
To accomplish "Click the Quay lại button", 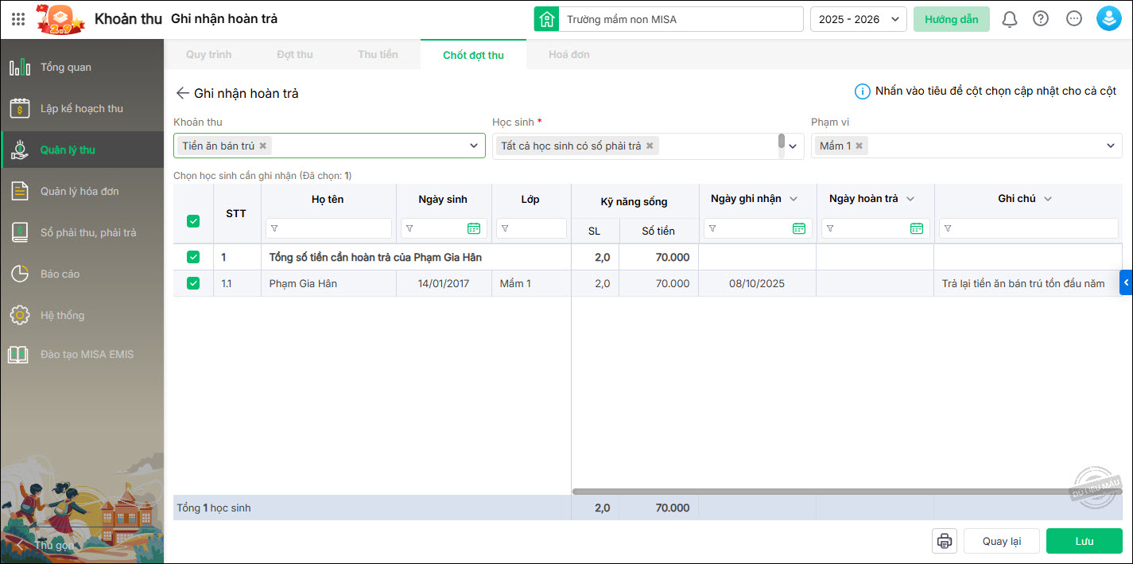I will coord(1001,541).
